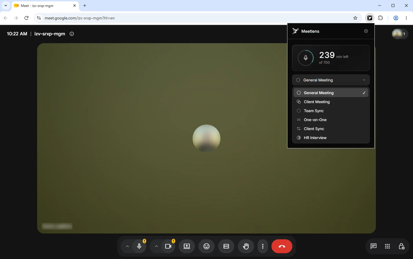Click the 'of 700' quota text
413x259 pixels.
[x=324, y=63]
